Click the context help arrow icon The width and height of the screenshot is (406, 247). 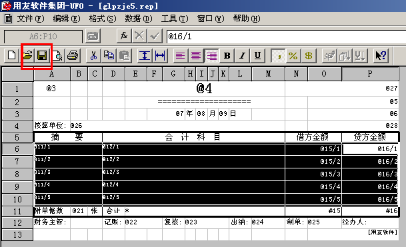tap(381, 56)
